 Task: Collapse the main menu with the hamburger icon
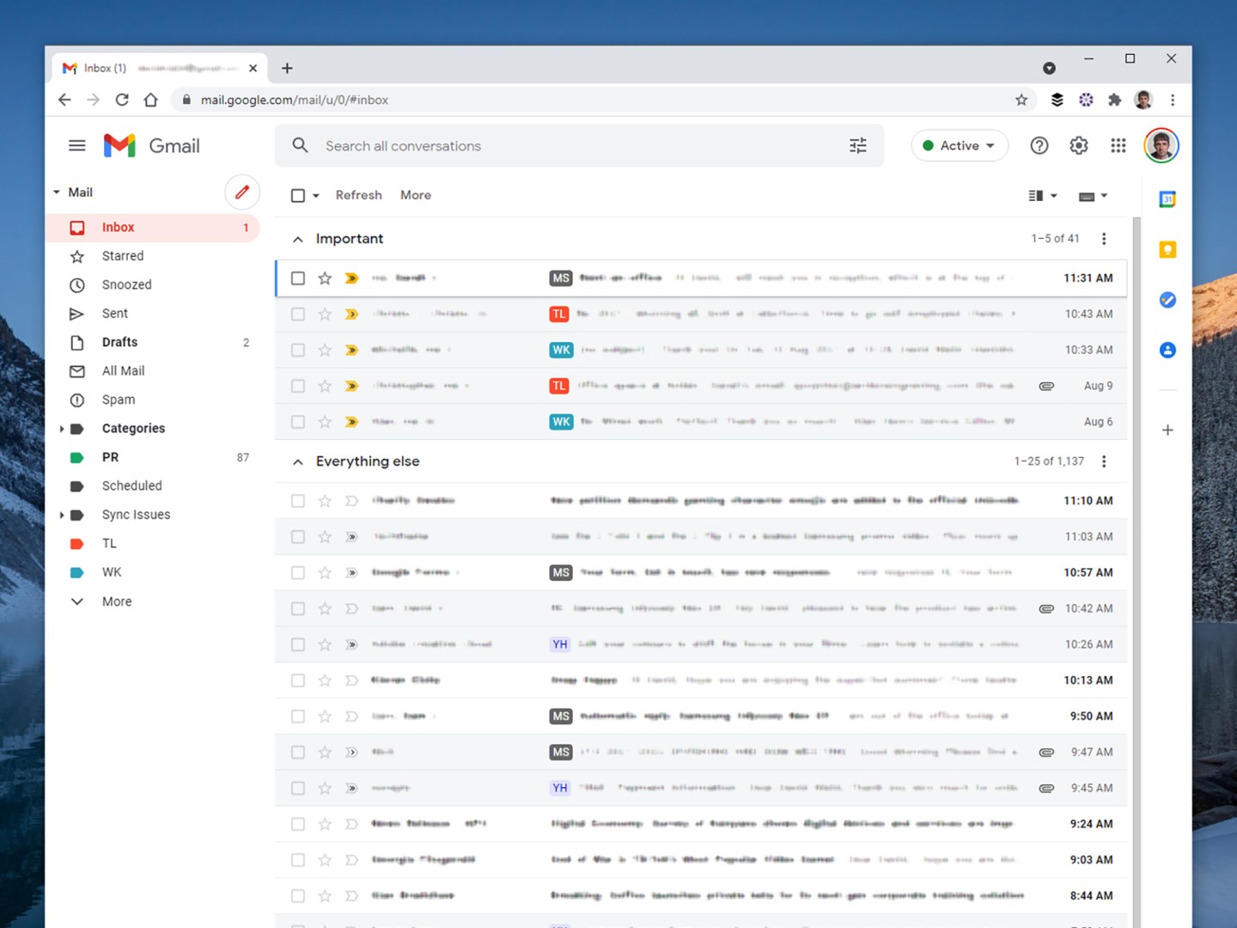pos(76,145)
